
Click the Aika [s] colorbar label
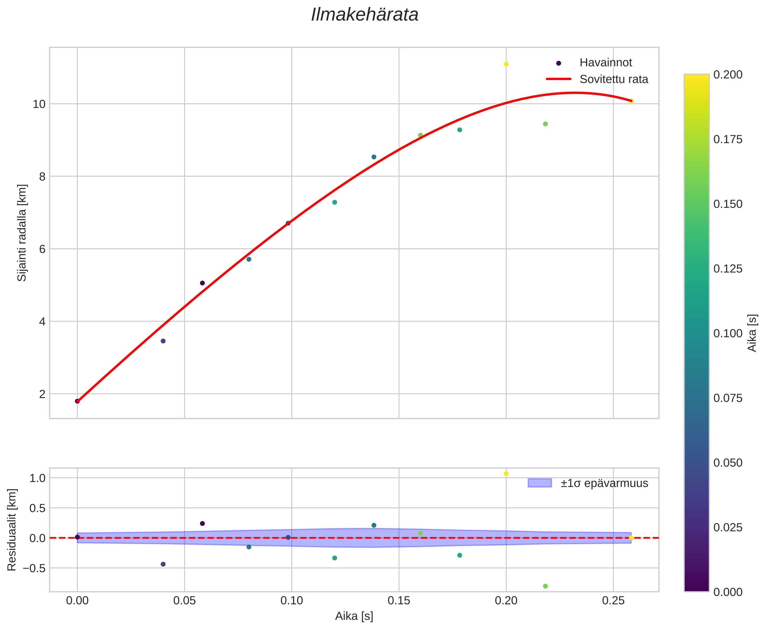(753, 333)
